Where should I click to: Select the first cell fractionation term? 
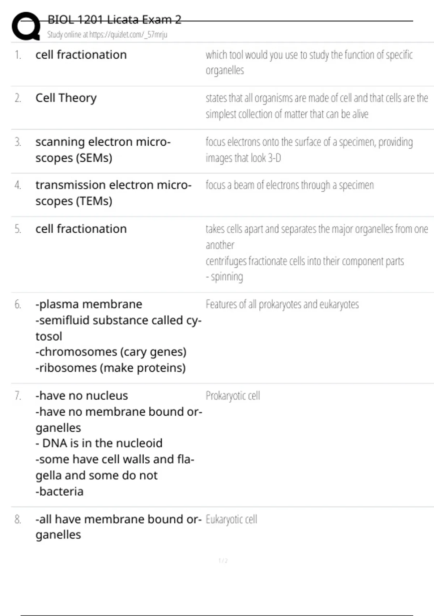[81, 55]
